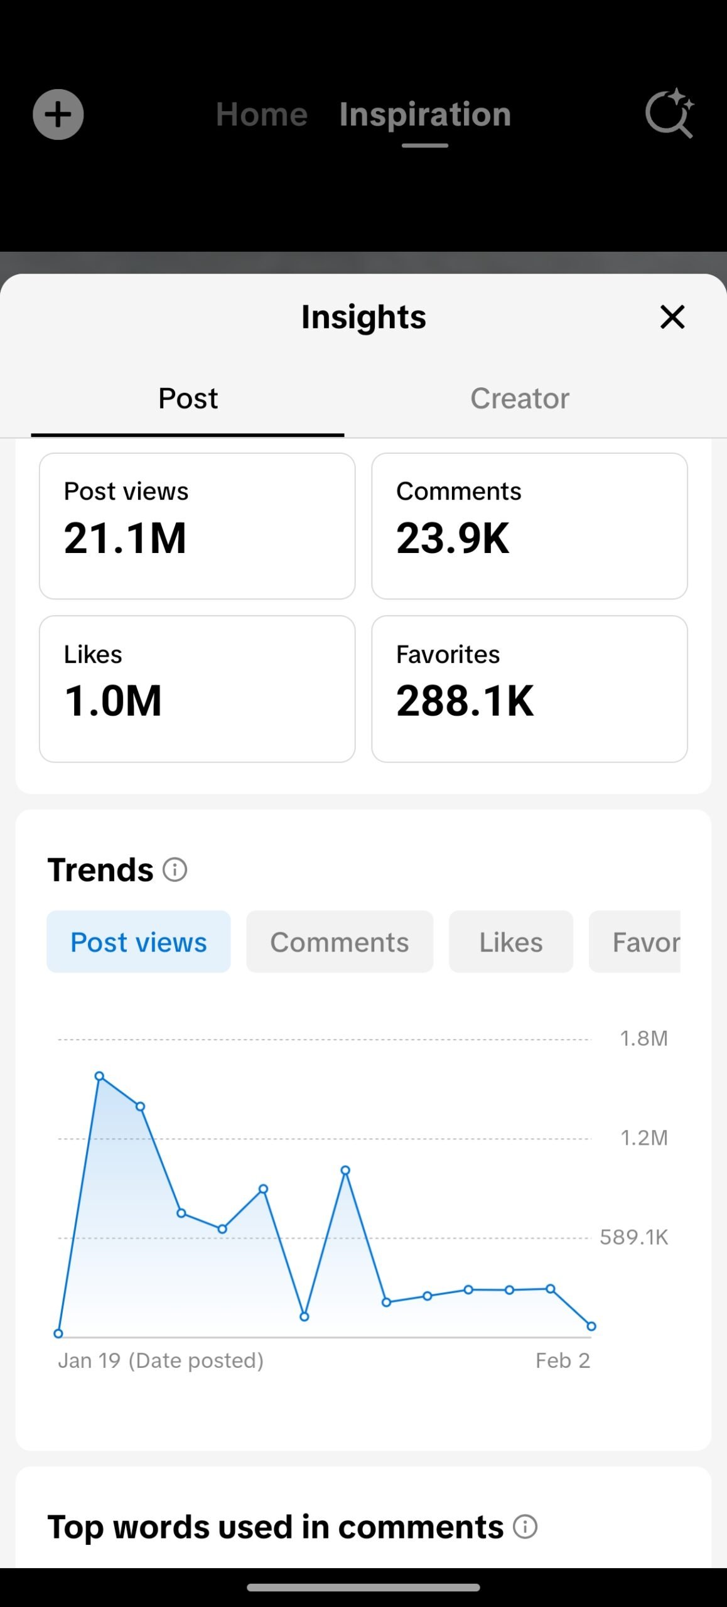727x1607 pixels.
Task: Switch to the Home tab
Action: pos(262,114)
